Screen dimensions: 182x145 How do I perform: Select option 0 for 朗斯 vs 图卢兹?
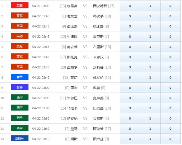coord(170,139)
